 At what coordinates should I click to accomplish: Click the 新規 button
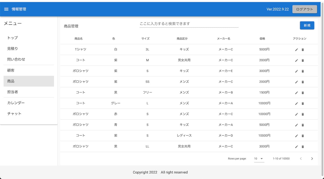click(x=307, y=25)
